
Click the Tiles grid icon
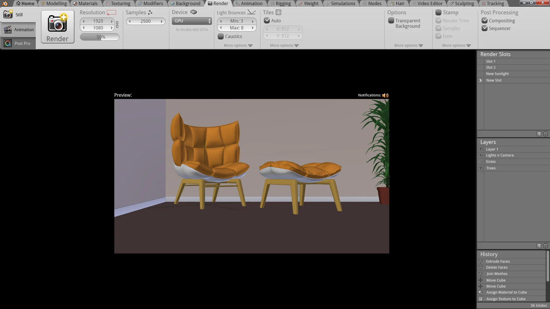point(278,12)
